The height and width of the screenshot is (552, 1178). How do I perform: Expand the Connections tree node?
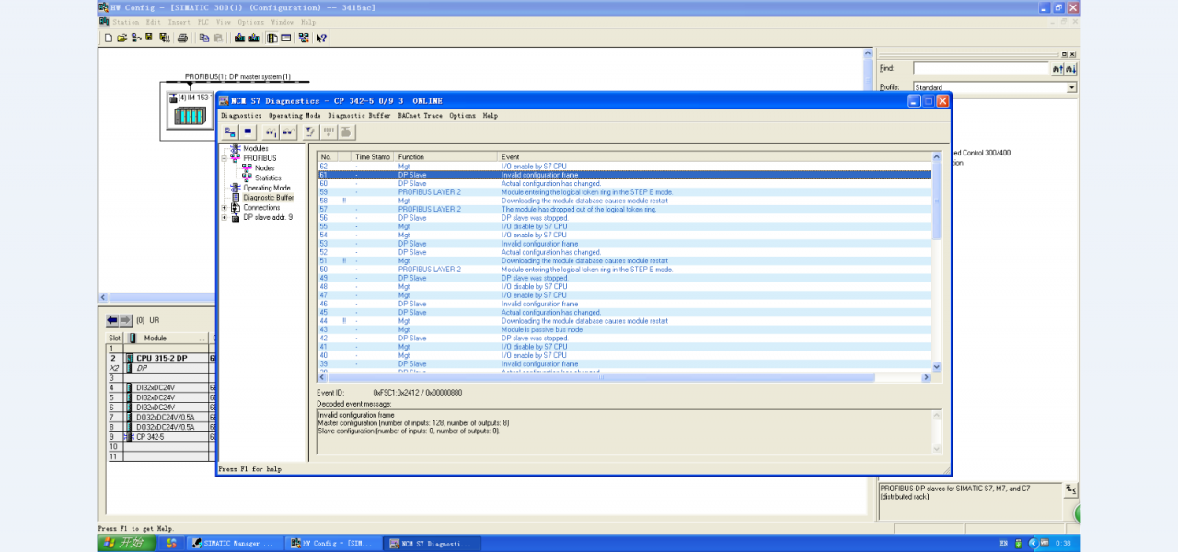coord(225,208)
